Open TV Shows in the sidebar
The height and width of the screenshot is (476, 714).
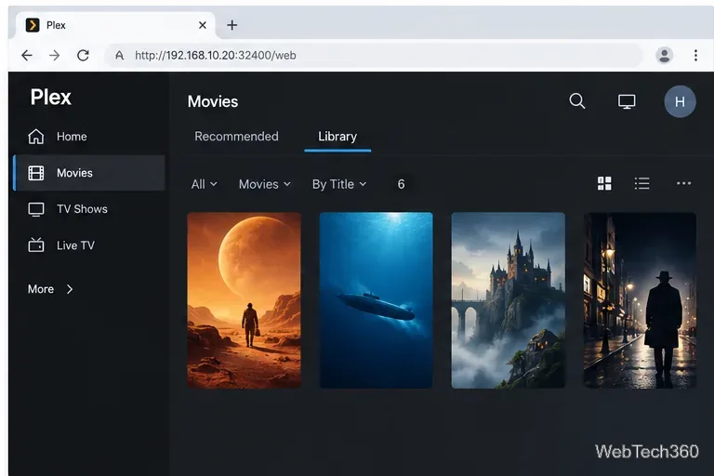(x=82, y=209)
